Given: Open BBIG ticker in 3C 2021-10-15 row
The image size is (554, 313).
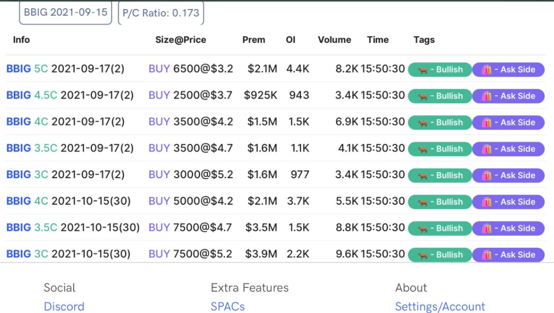Looking at the screenshot, I should click(x=19, y=254).
